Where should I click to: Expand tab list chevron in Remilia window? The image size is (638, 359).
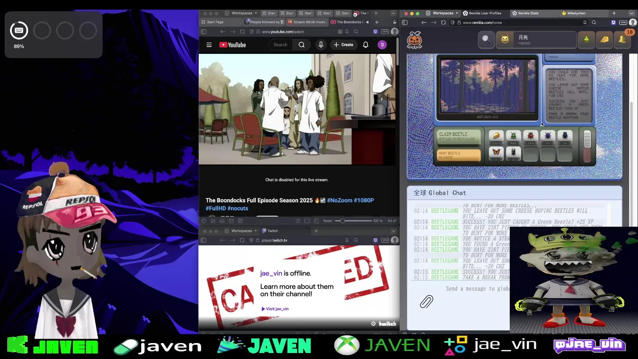click(632, 13)
